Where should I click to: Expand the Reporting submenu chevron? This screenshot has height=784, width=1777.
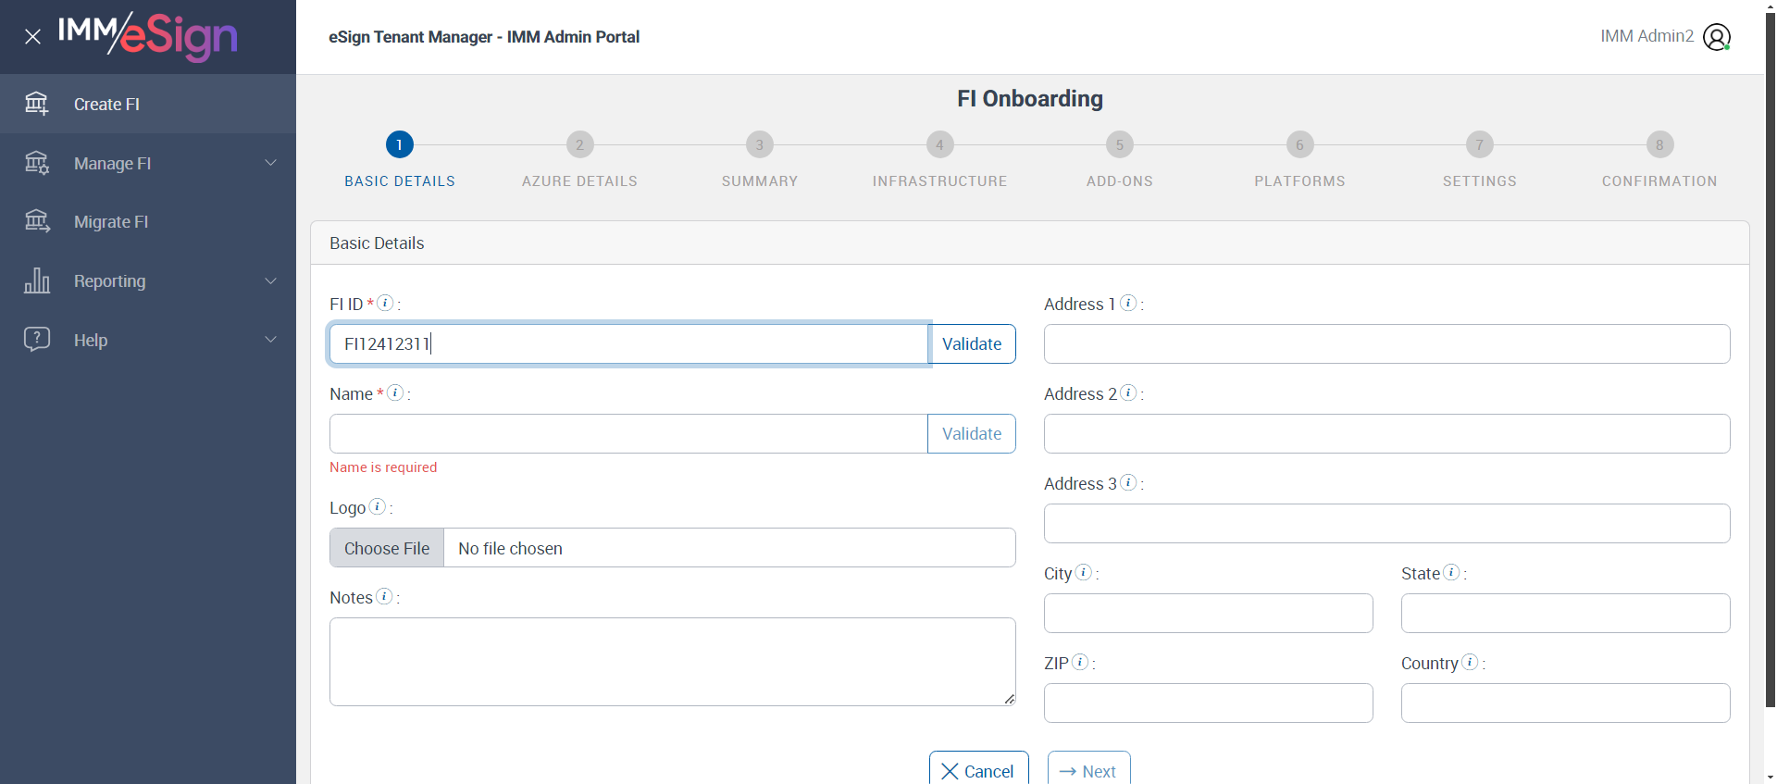tap(270, 280)
